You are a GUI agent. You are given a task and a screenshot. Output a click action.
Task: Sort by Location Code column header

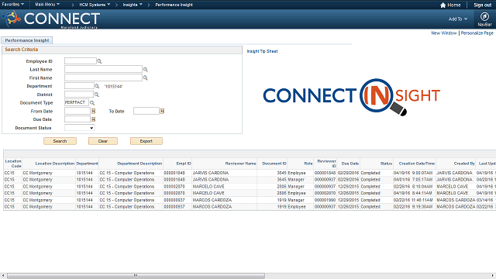tap(13, 164)
